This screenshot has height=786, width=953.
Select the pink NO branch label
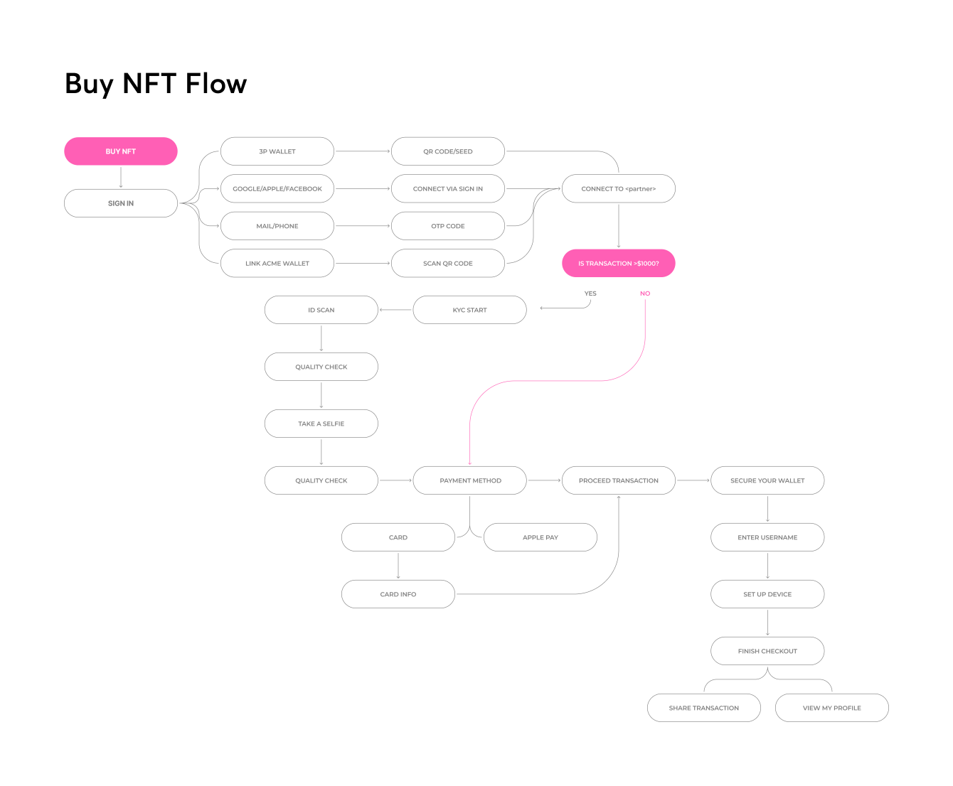point(645,294)
